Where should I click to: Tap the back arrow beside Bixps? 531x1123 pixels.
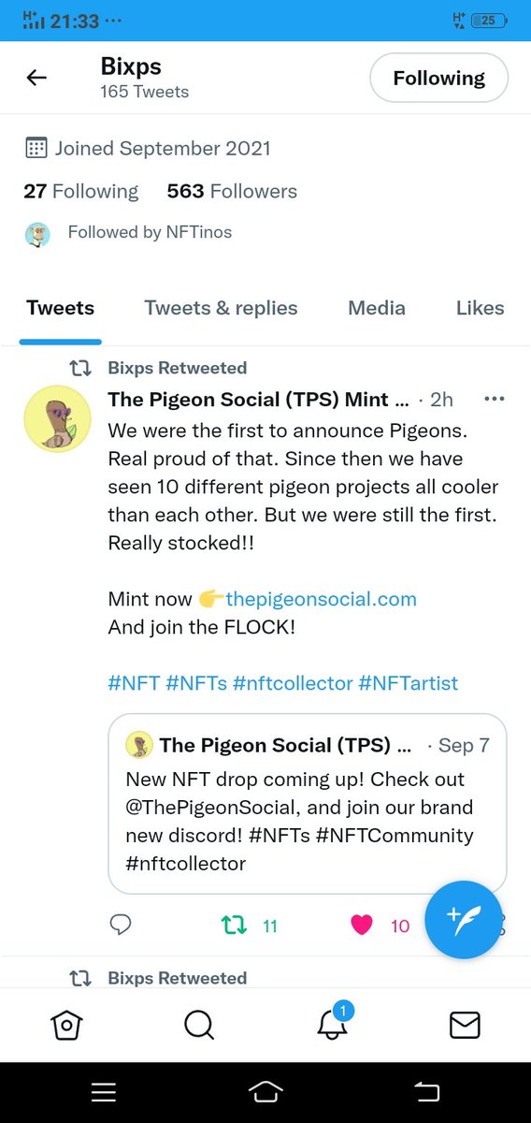[36, 79]
